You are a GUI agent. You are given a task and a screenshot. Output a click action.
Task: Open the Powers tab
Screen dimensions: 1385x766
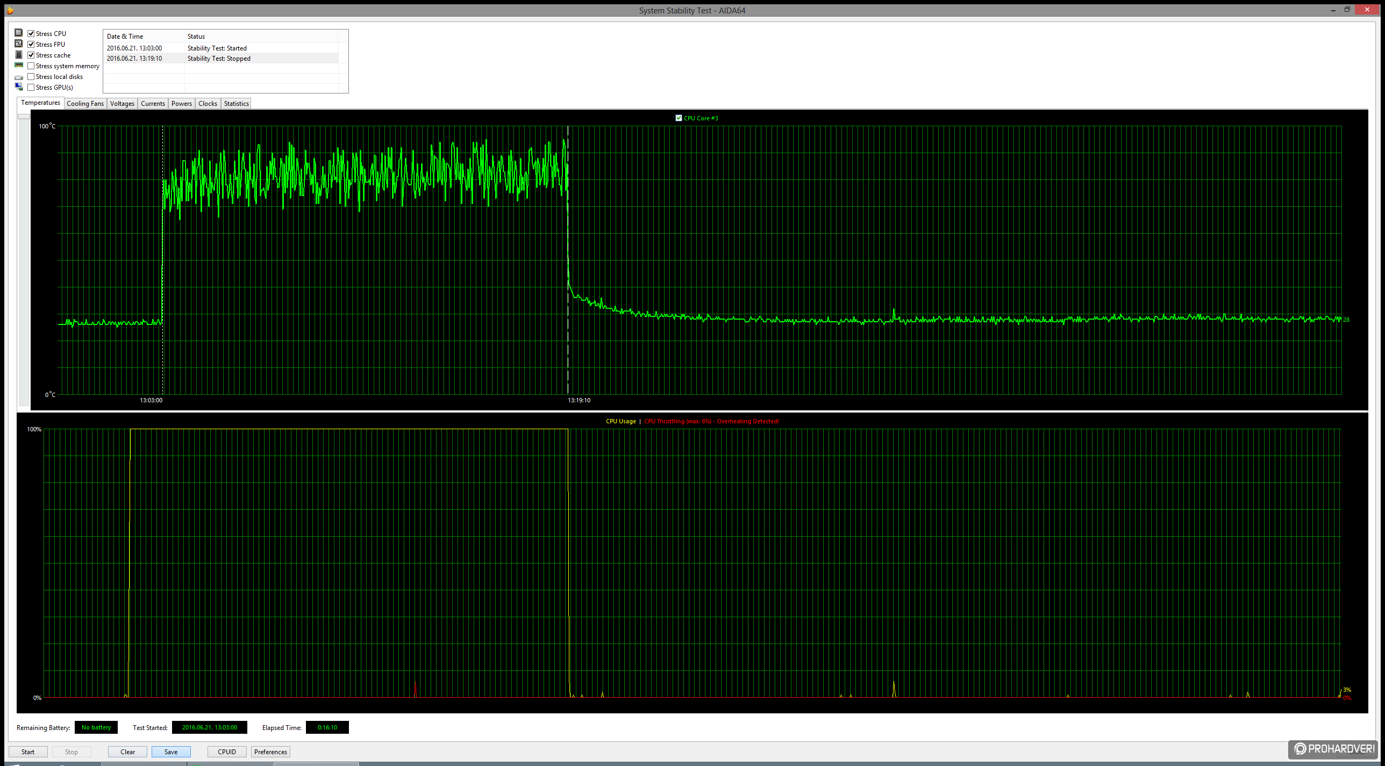(x=182, y=104)
